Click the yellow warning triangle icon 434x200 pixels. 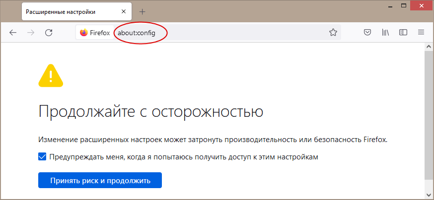[51, 76]
